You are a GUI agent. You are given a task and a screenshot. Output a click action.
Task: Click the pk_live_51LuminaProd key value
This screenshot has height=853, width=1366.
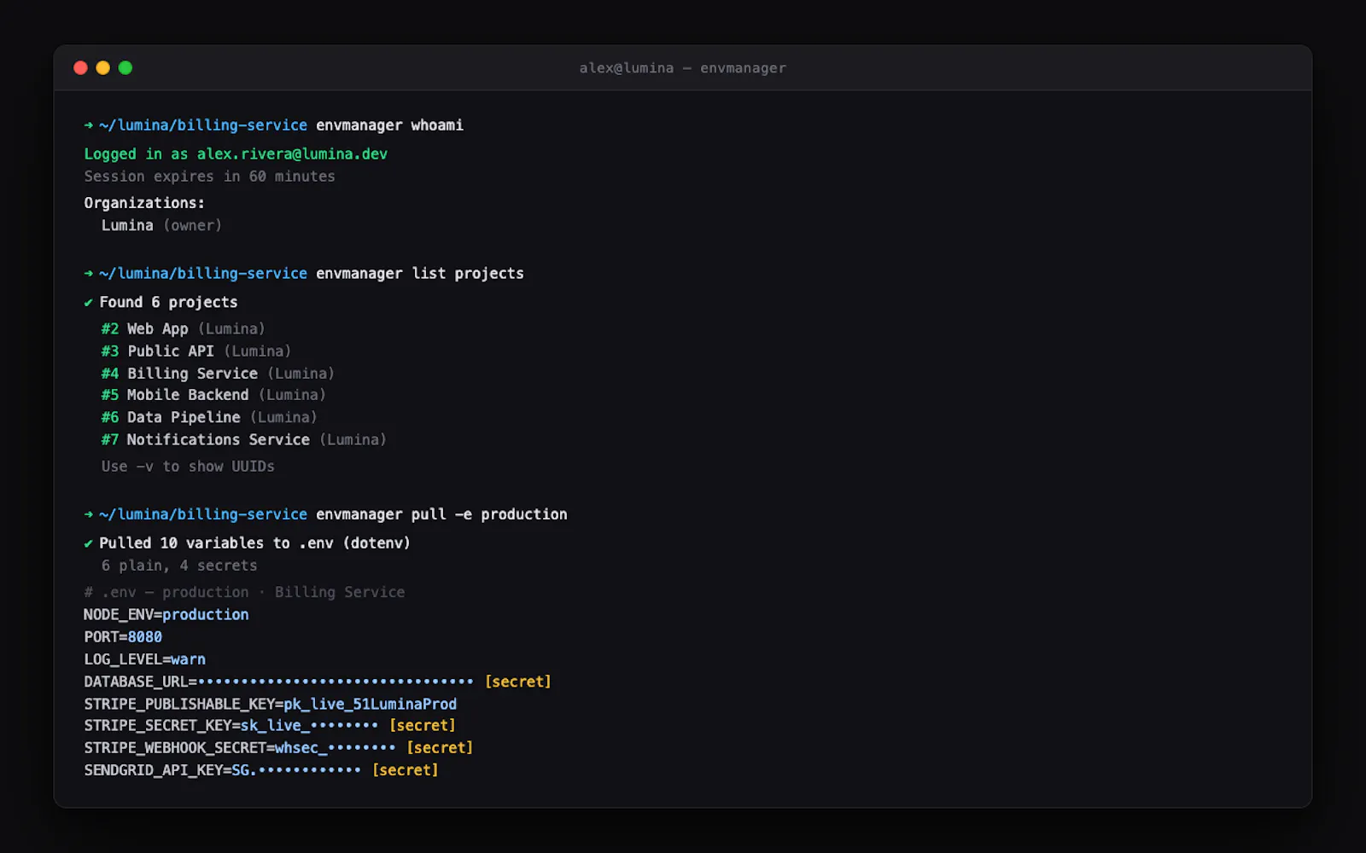click(370, 704)
